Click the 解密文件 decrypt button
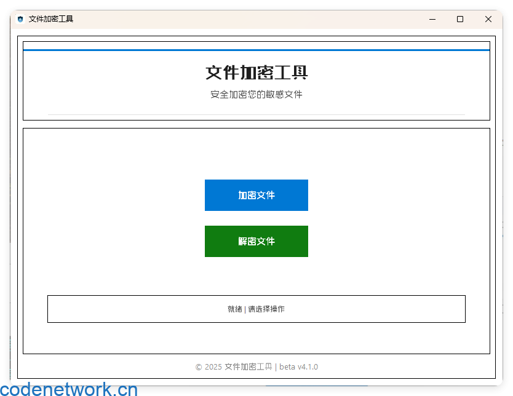The image size is (513, 396). coord(256,241)
